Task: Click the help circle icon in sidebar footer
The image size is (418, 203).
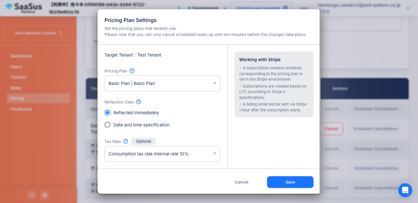Action: tap(32, 195)
